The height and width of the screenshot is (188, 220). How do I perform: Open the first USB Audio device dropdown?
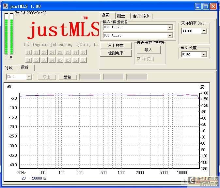(x=170, y=27)
